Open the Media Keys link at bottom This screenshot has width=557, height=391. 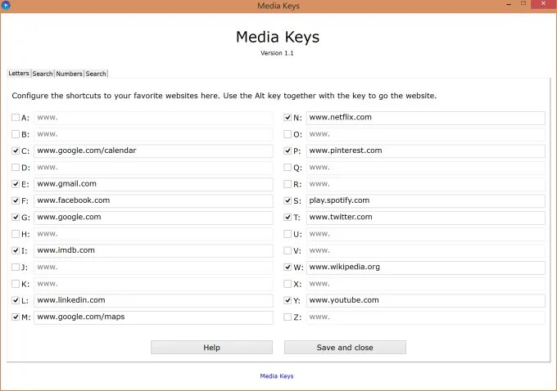(277, 376)
